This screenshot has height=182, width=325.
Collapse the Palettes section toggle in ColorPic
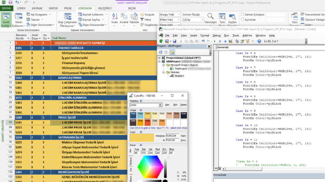(141, 101)
